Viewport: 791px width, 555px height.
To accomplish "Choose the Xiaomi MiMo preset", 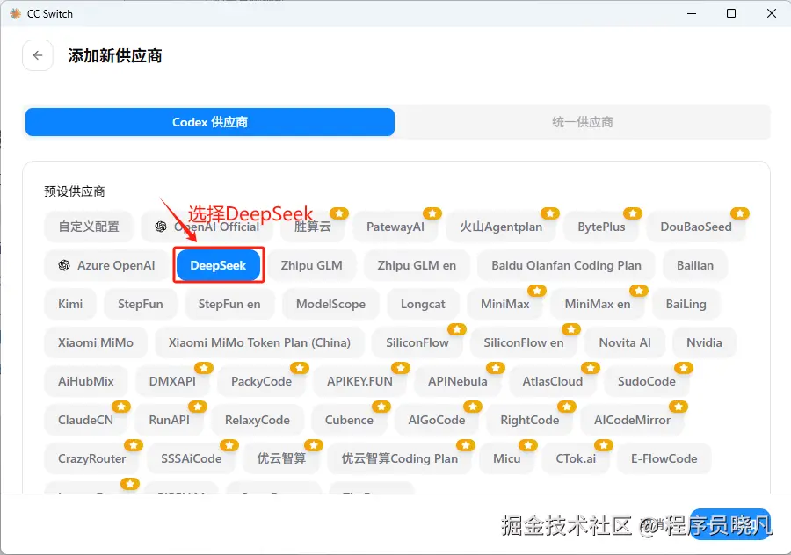I will (x=96, y=342).
